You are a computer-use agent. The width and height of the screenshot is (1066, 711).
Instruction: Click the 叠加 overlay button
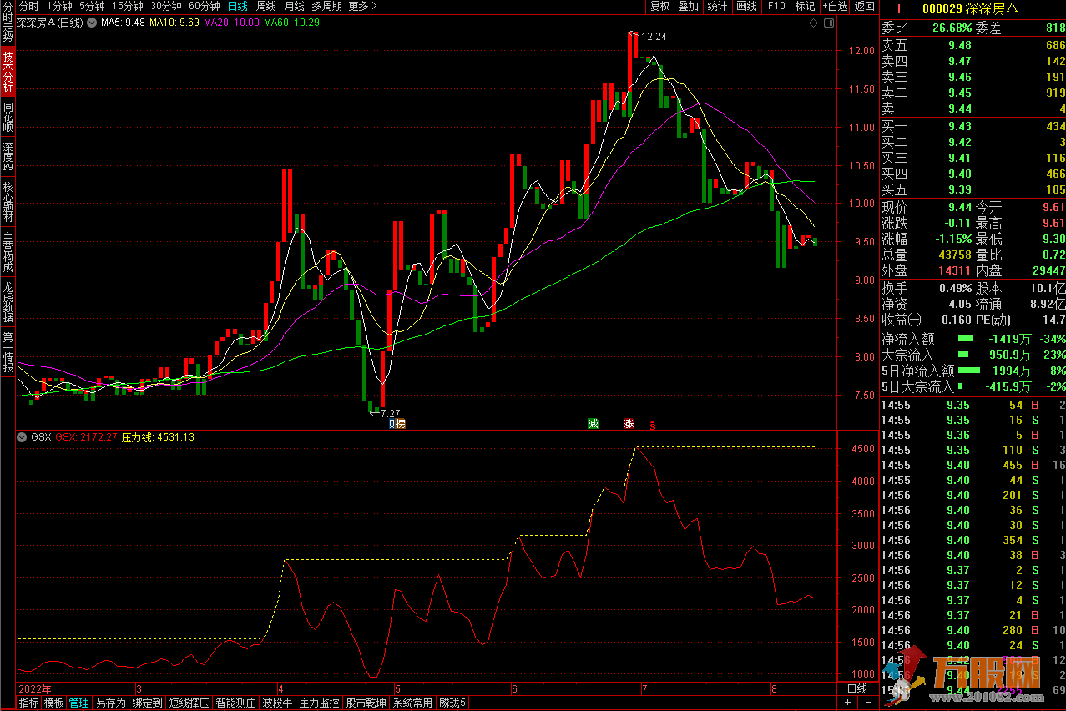[x=688, y=6]
